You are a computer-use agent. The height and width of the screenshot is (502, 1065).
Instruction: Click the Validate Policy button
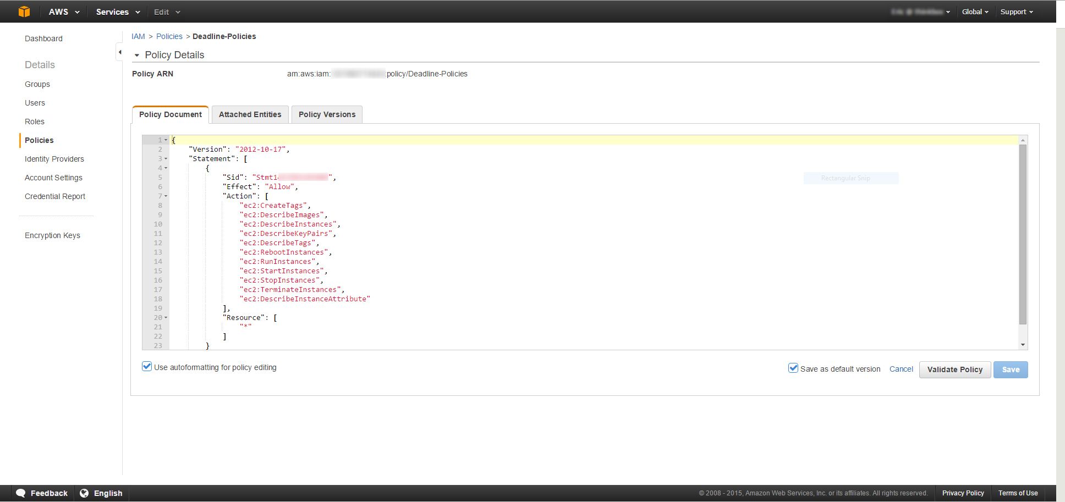click(955, 369)
